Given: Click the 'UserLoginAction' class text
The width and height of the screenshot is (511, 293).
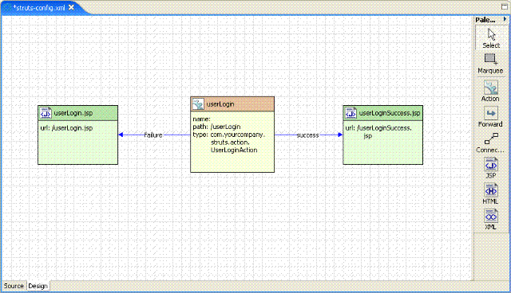Looking at the screenshot, I should [234, 150].
